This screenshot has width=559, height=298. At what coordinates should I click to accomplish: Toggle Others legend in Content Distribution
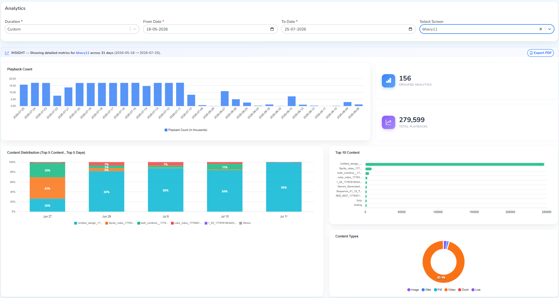click(x=245, y=223)
